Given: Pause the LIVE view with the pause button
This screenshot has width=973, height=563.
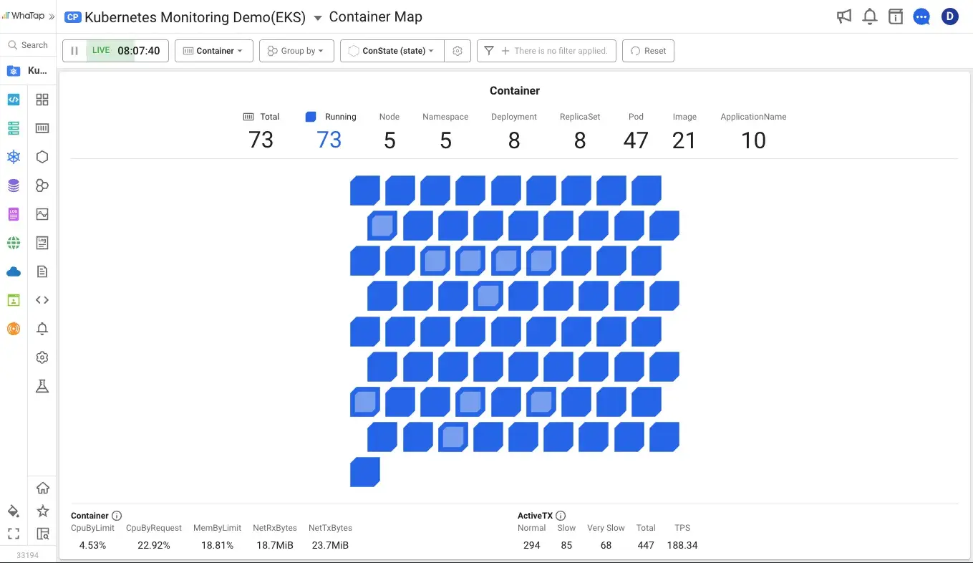Looking at the screenshot, I should coord(74,50).
